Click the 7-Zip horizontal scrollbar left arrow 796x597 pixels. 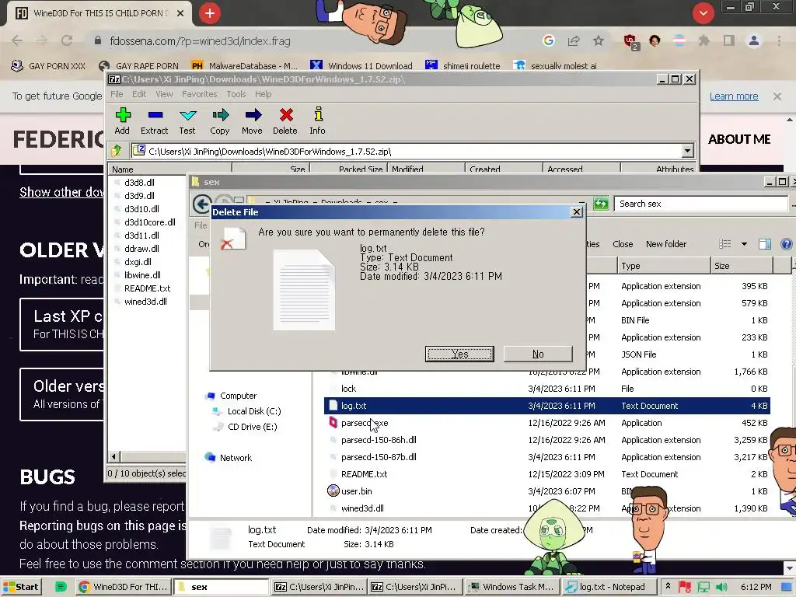pyautogui.click(x=114, y=456)
